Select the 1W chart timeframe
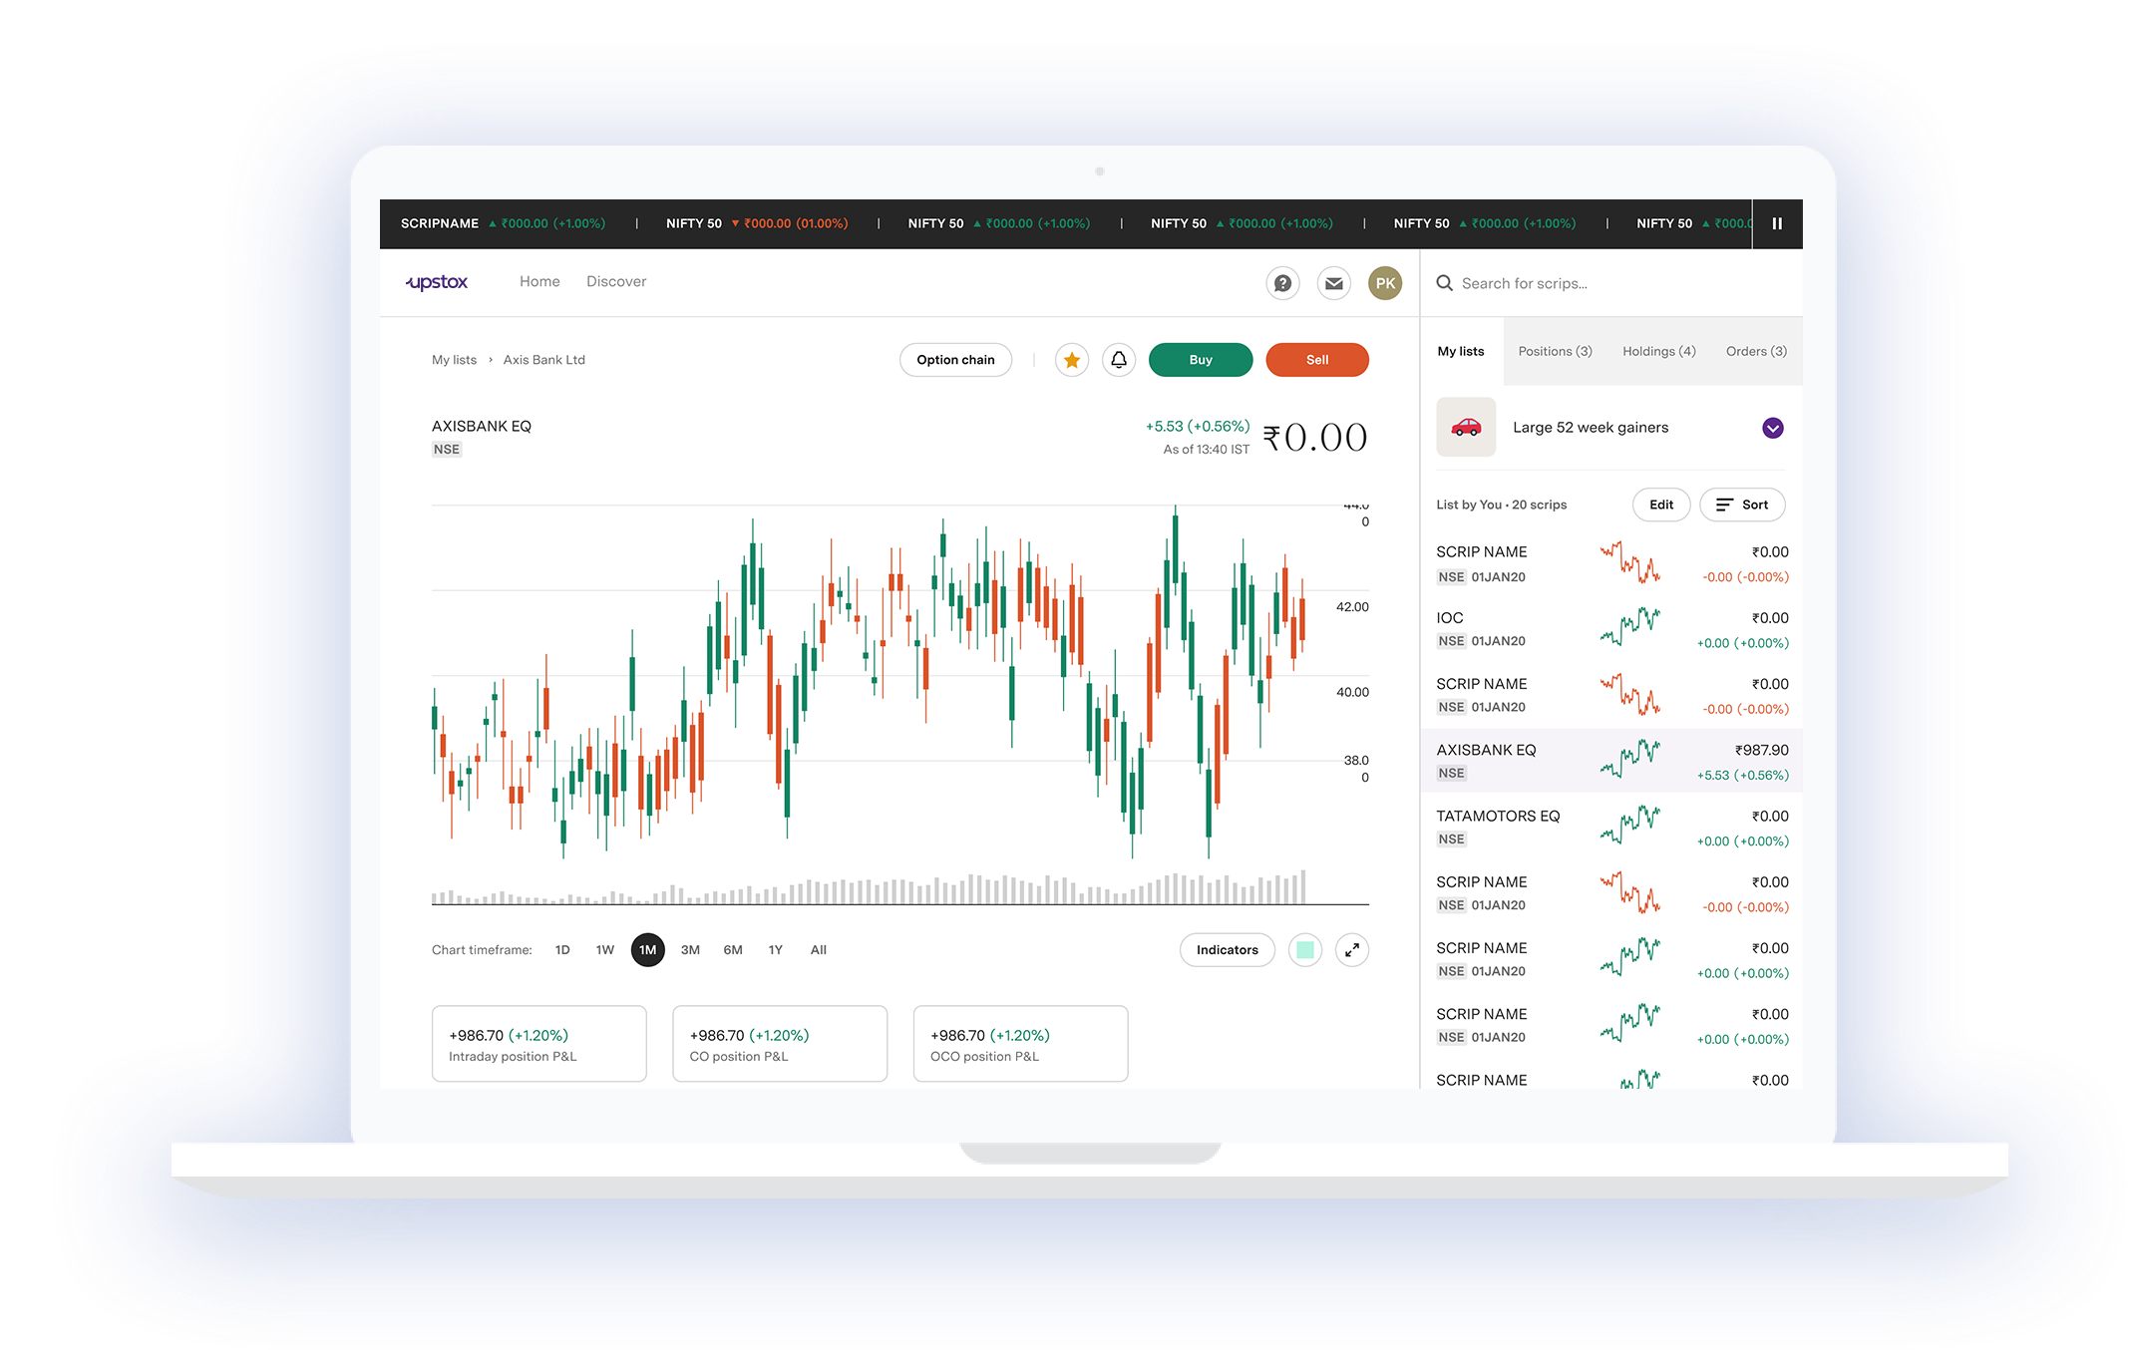2134x1350 pixels. point(604,950)
